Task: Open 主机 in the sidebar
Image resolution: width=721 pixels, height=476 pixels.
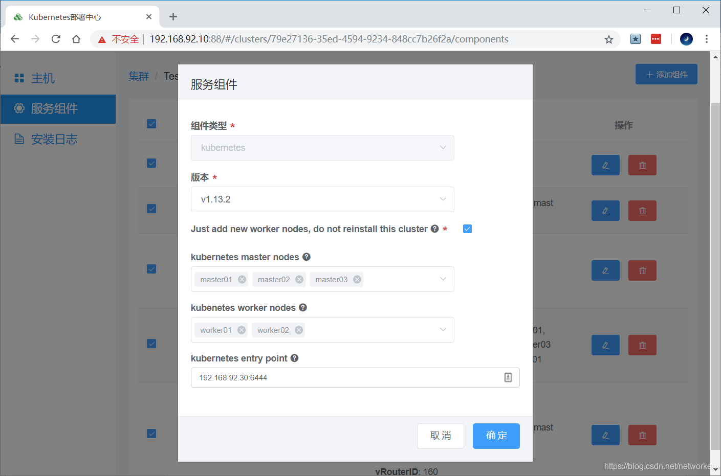Action: 58,78
